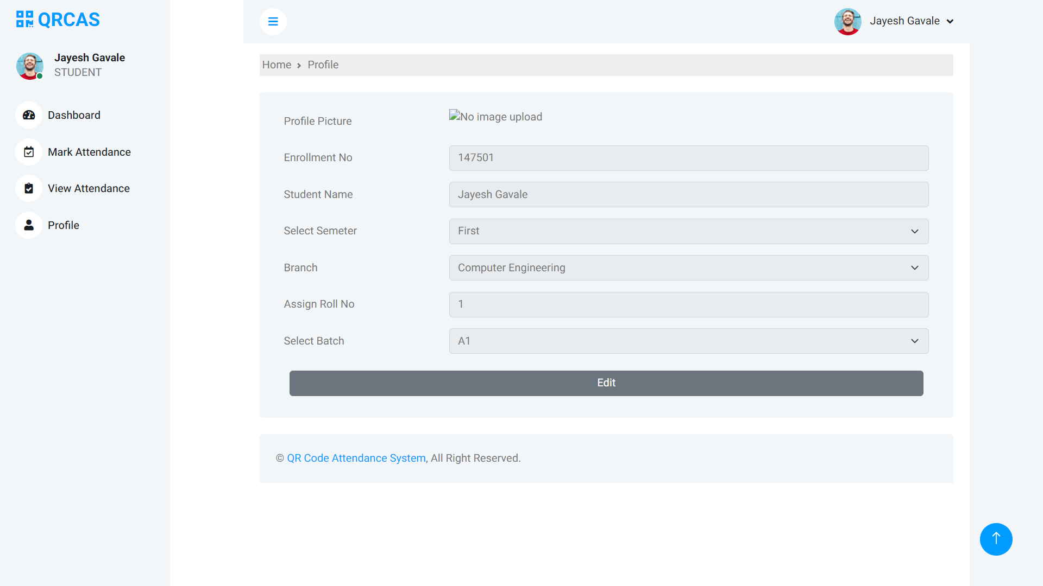Viewport: 1043px width, 586px height.
Task: Click Jayesh Gavale's sidebar profile picture
Action: [29, 66]
